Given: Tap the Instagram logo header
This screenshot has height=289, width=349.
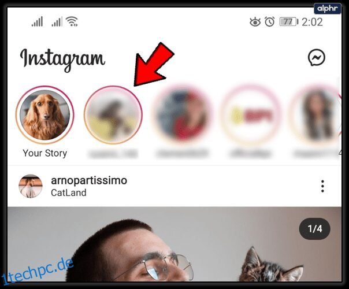Looking at the screenshot, I should click(x=62, y=60).
